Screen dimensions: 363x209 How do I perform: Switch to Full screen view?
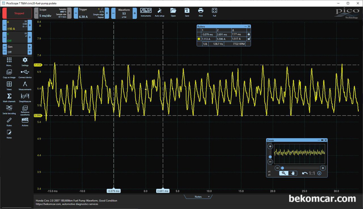pyautogui.click(x=214, y=12)
